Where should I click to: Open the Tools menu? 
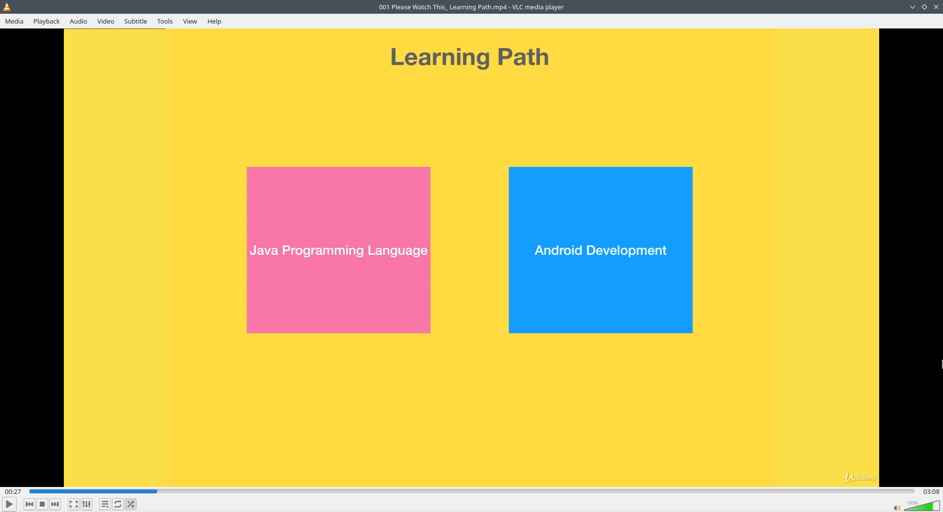pos(165,21)
